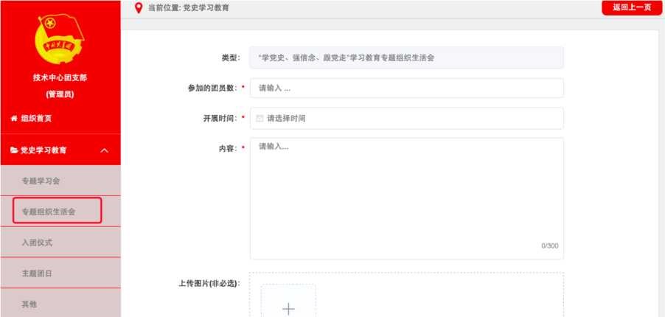Open 主题团日 in the sidebar

(37, 274)
